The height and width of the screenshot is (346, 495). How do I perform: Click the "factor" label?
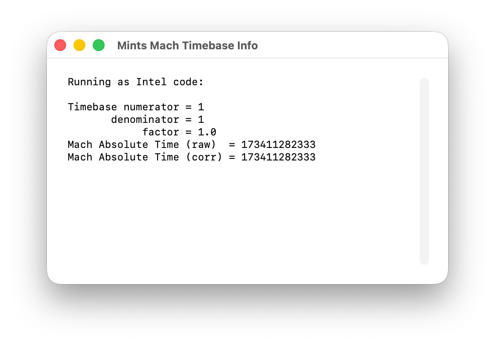coord(161,132)
